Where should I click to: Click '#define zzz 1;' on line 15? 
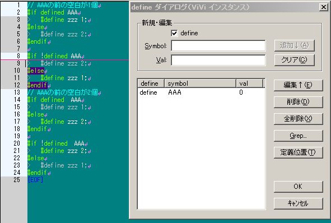64,107
